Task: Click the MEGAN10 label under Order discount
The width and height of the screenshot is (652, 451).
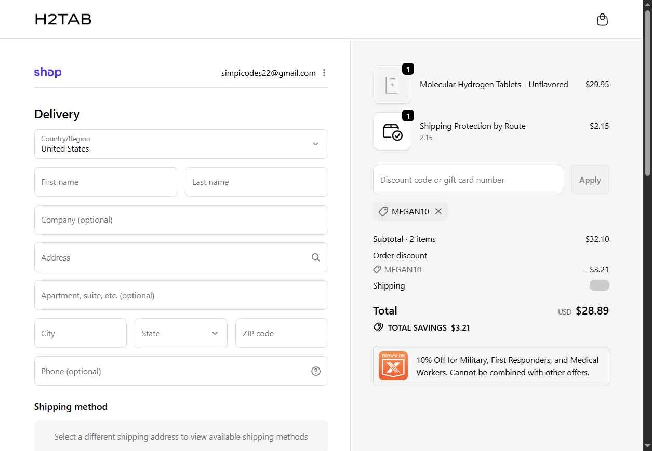Action: coord(403,270)
